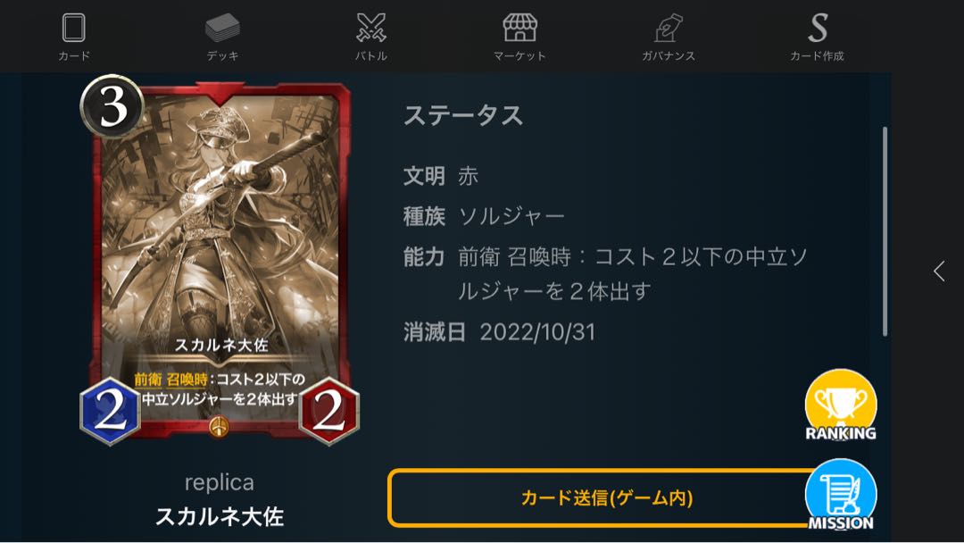The width and height of the screenshot is (964, 543).
Task: Open the デッキ deck stack icon
Action: click(x=222, y=29)
